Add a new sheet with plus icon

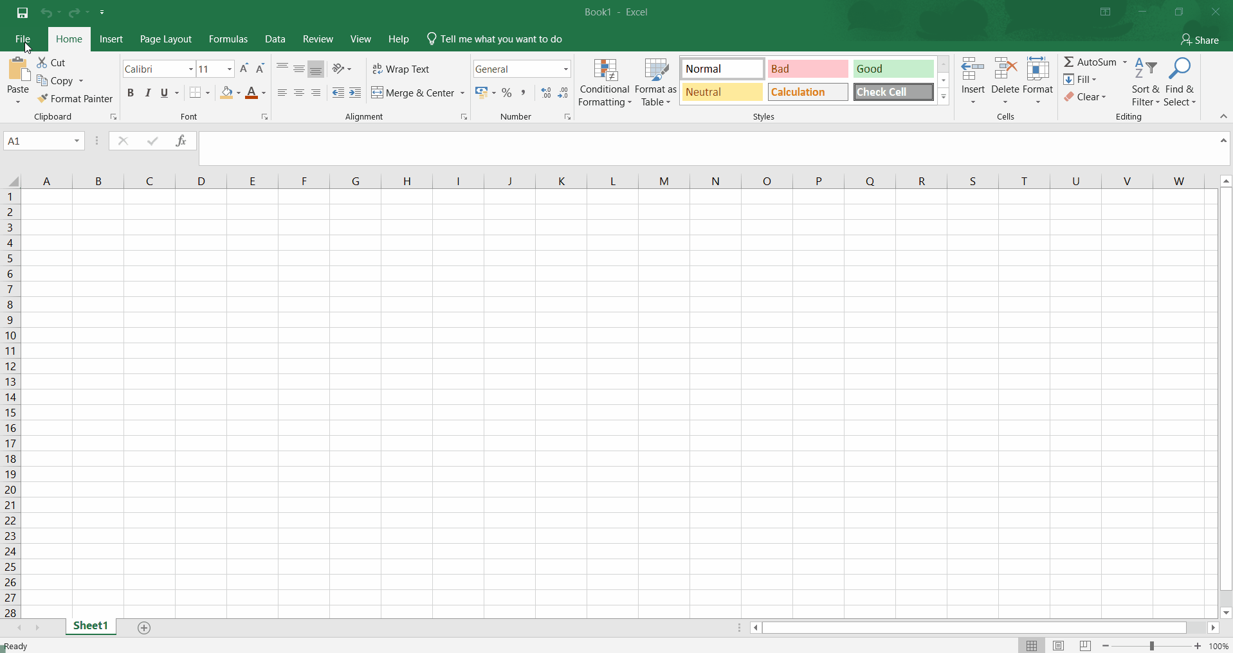(144, 627)
